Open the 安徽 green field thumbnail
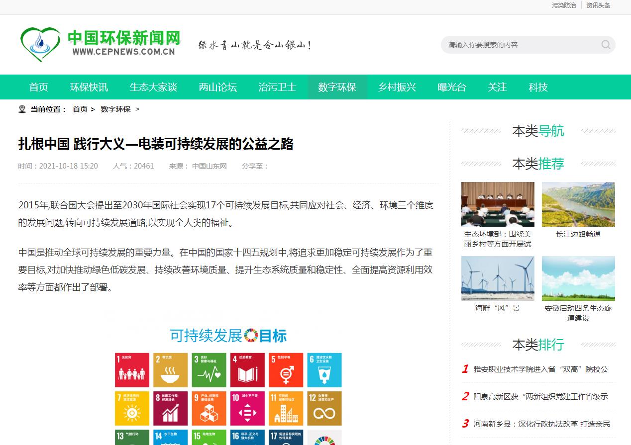 click(578, 278)
